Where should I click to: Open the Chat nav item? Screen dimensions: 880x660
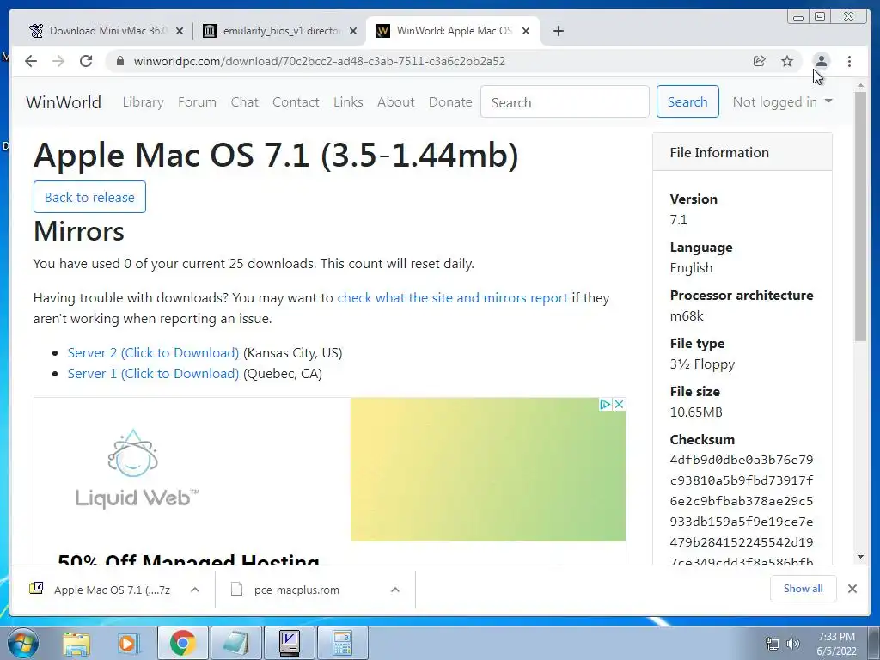coord(245,101)
